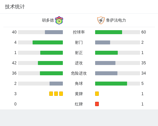Click the 胡多德 team crest icon
The image size is (158, 126).
59,20
